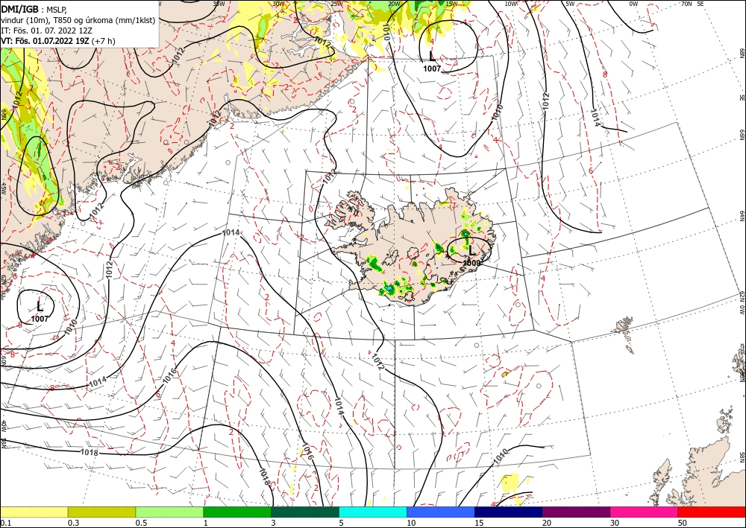Click the '40W' longitude label
This screenshot has height=528, width=746.
pos(3,425)
